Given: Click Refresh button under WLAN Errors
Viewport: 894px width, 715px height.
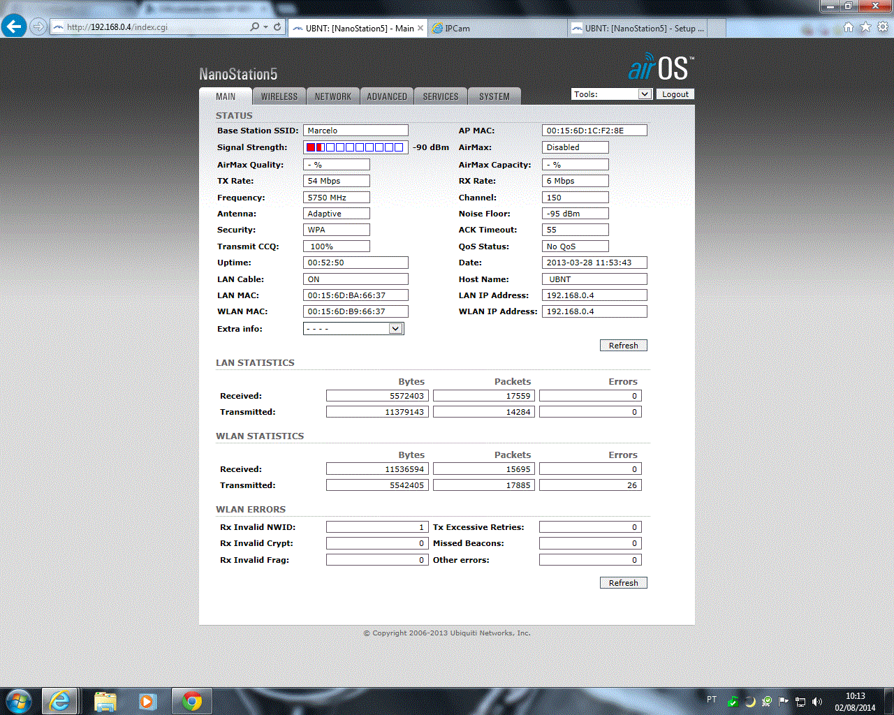Looking at the screenshot, I should (x=623, y=583).
